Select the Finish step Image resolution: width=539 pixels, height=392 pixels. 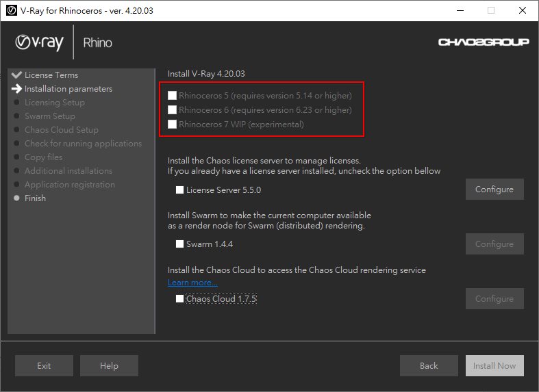pyautogui.click(x=35, y=198)
